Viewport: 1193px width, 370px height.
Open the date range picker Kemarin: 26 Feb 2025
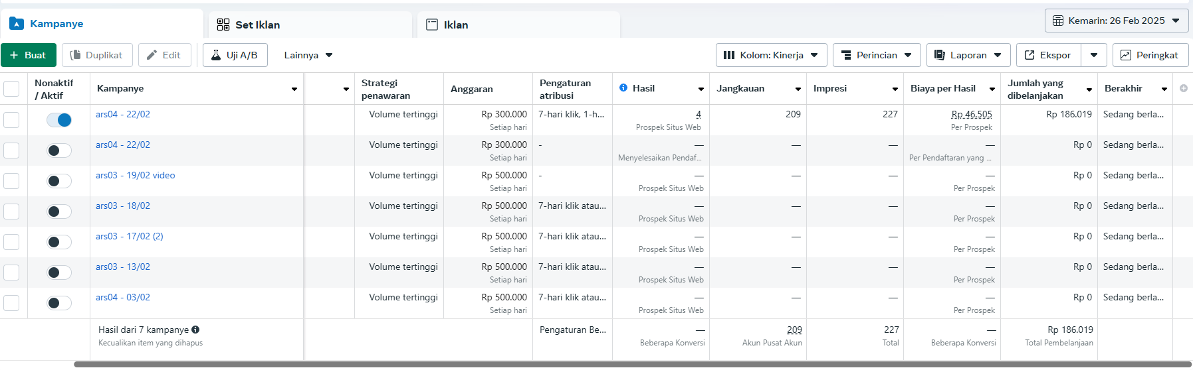1116,21
